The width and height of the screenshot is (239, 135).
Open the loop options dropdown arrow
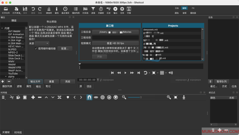(x=149, y=73)
